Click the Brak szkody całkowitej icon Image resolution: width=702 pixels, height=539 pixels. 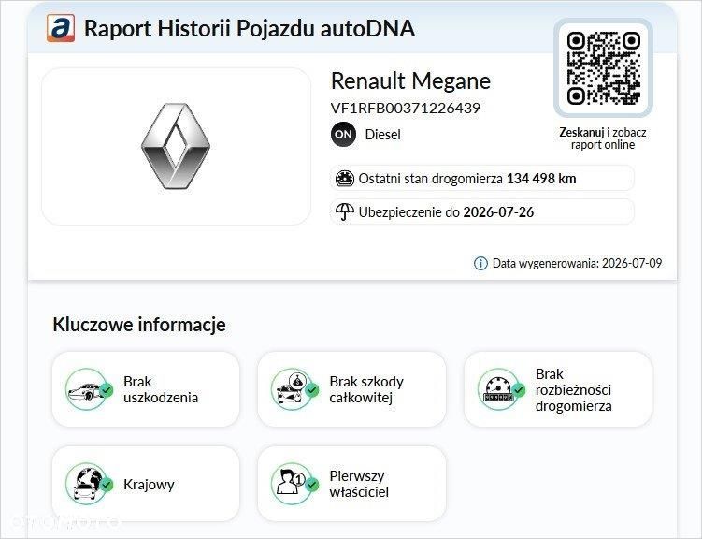[294, 389]
